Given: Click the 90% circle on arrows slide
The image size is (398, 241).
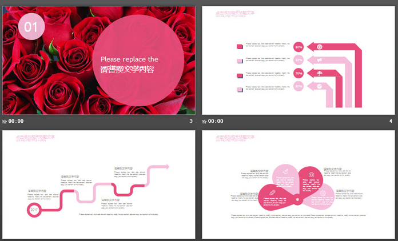Looking at the screenshot, I should (x=298, y=47).
